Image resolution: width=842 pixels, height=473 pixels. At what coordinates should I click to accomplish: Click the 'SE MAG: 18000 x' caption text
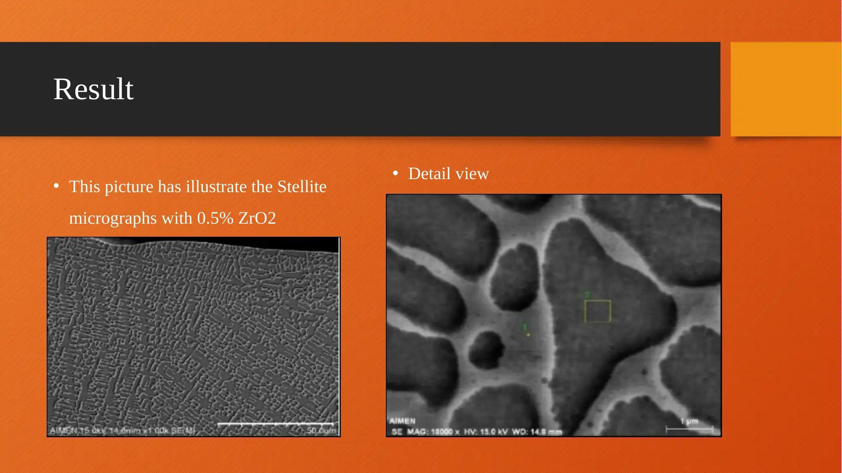(426, 432)
